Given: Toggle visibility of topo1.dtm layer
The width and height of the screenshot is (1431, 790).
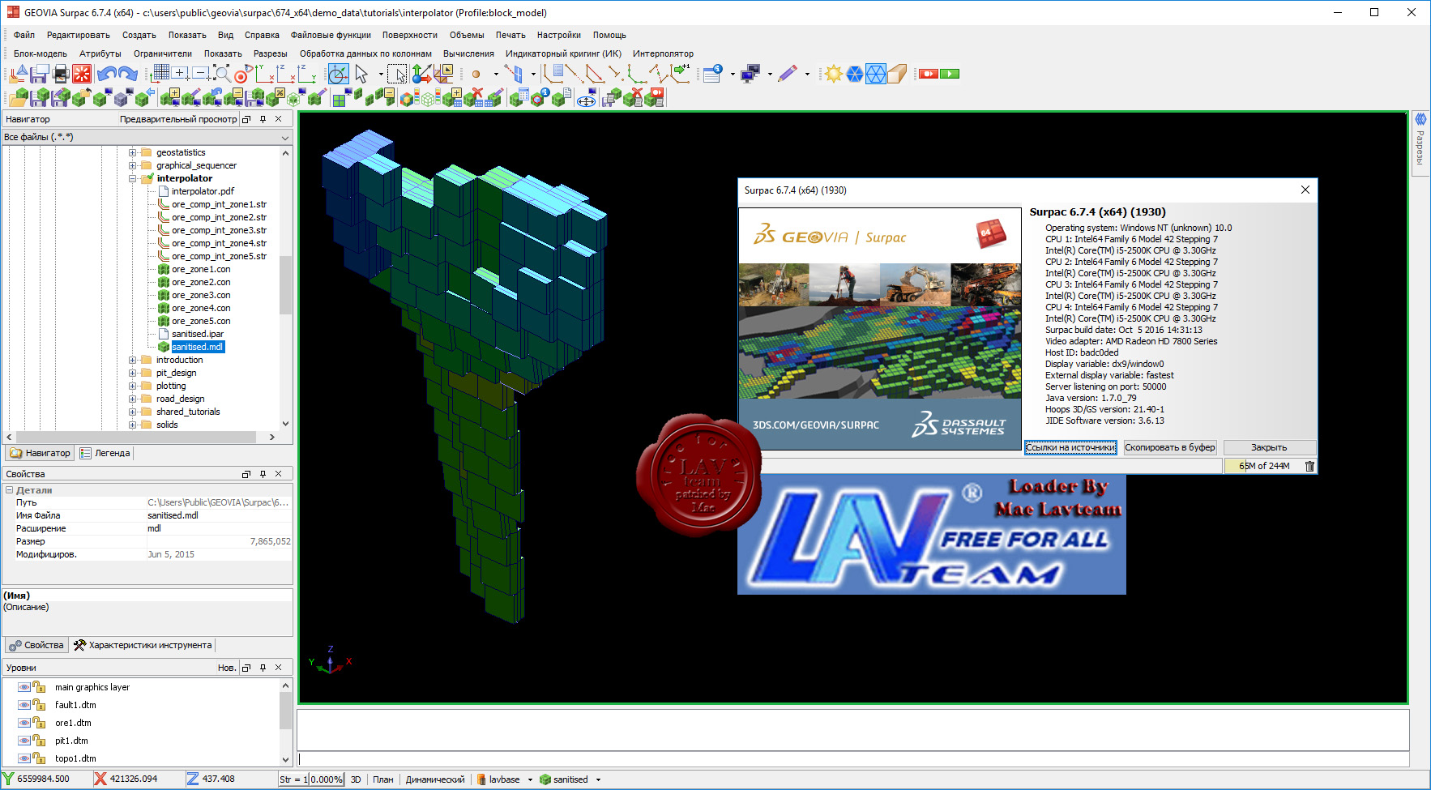Looking at the screenshot, I should [24, 758].
